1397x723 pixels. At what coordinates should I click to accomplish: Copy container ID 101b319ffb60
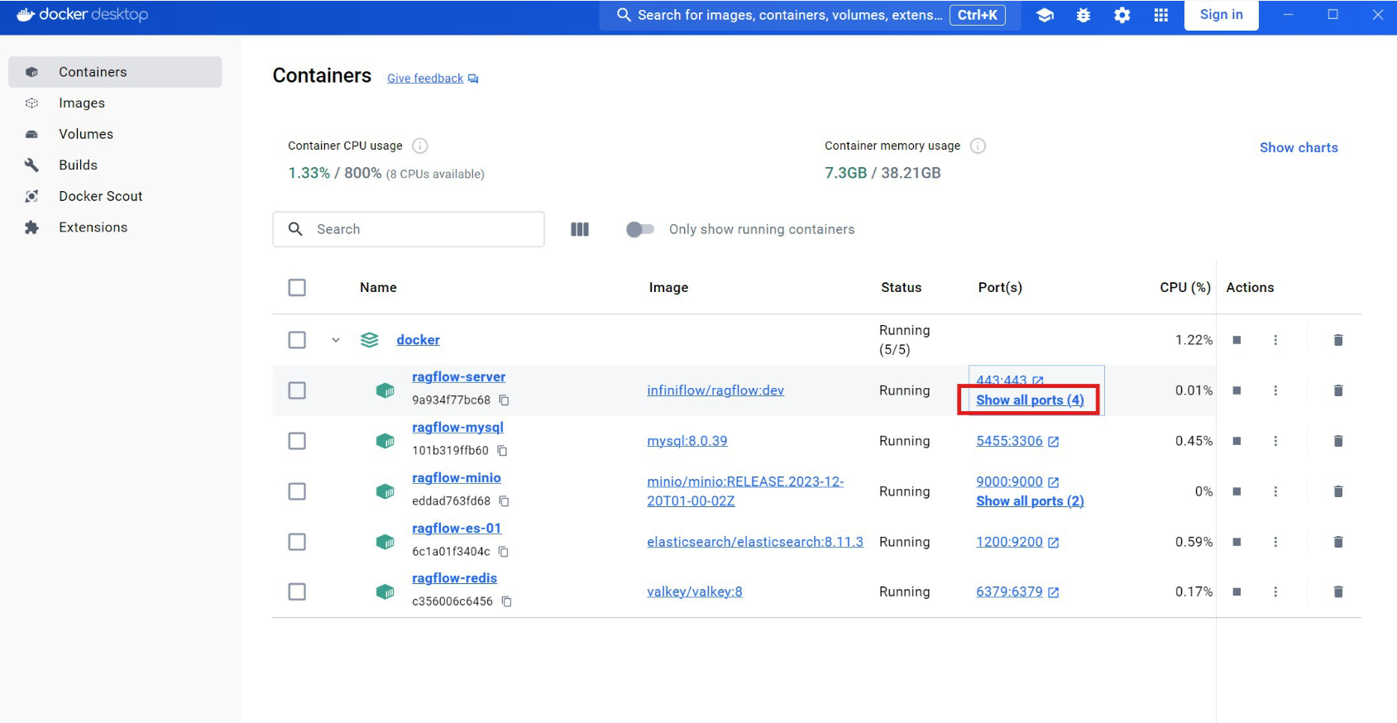[x=502, y=451]
